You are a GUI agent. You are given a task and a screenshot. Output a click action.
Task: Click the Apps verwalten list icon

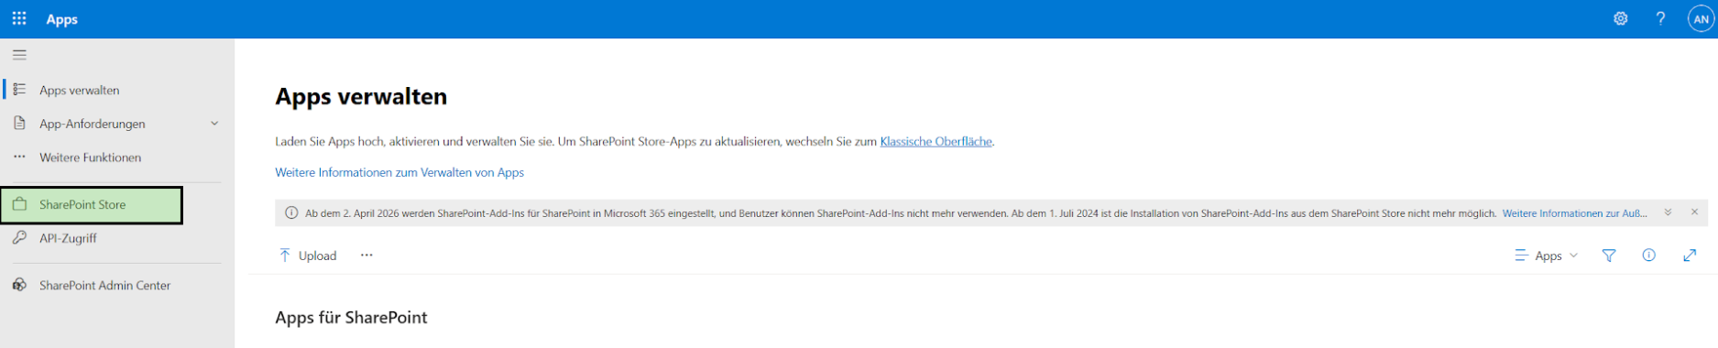click(19, 90)
